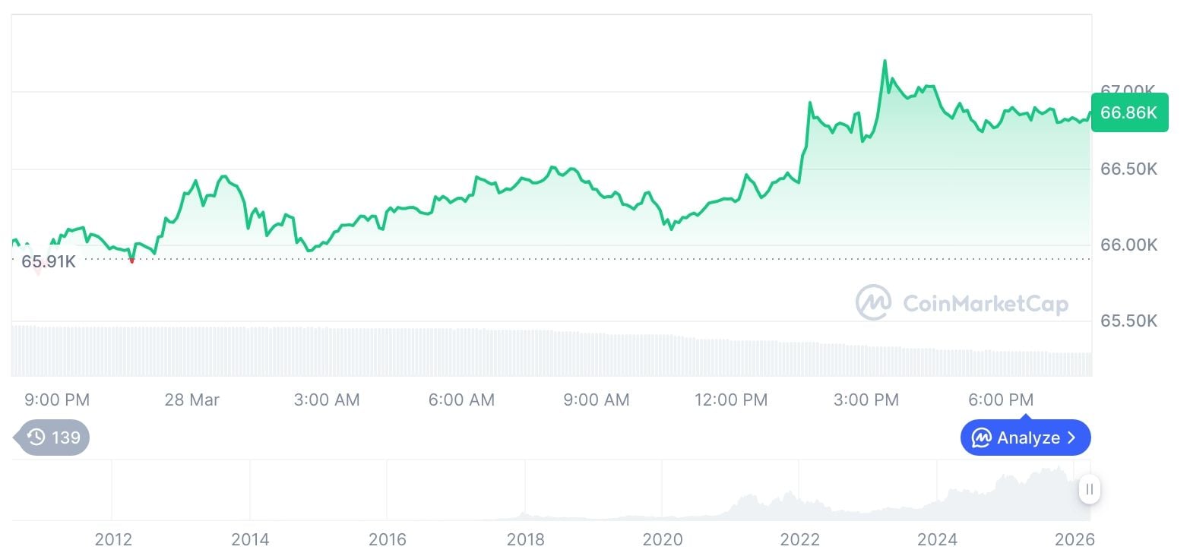Click the chart peak near 3:00 PM
Image resolution: width=1190 pixels, height=556 pixels.
[x=885, y=61]
